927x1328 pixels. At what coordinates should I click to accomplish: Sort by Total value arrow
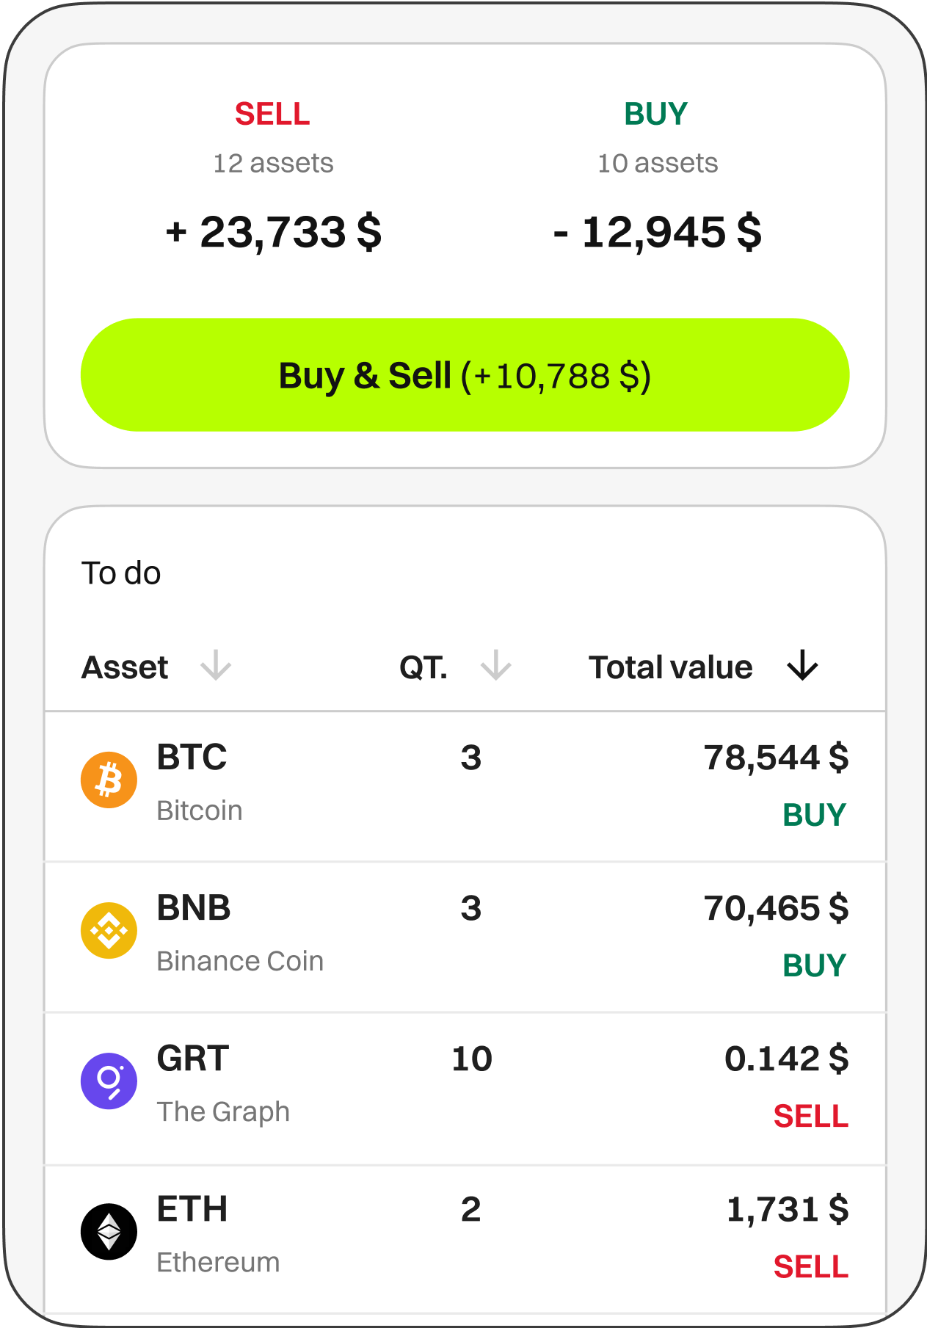pos(802,665)
